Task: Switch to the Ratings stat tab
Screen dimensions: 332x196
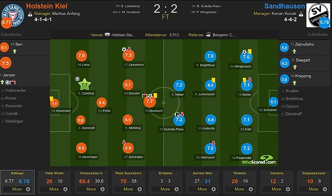Action: click(x=17, y=174)
